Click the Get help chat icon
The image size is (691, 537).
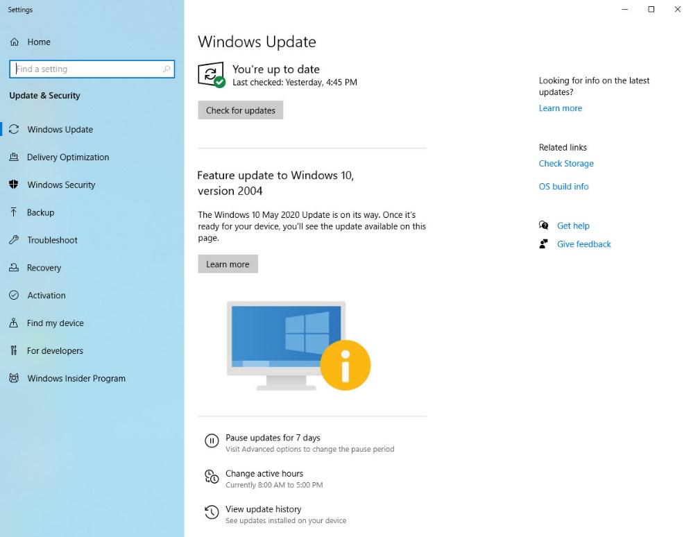click(544, 225)
